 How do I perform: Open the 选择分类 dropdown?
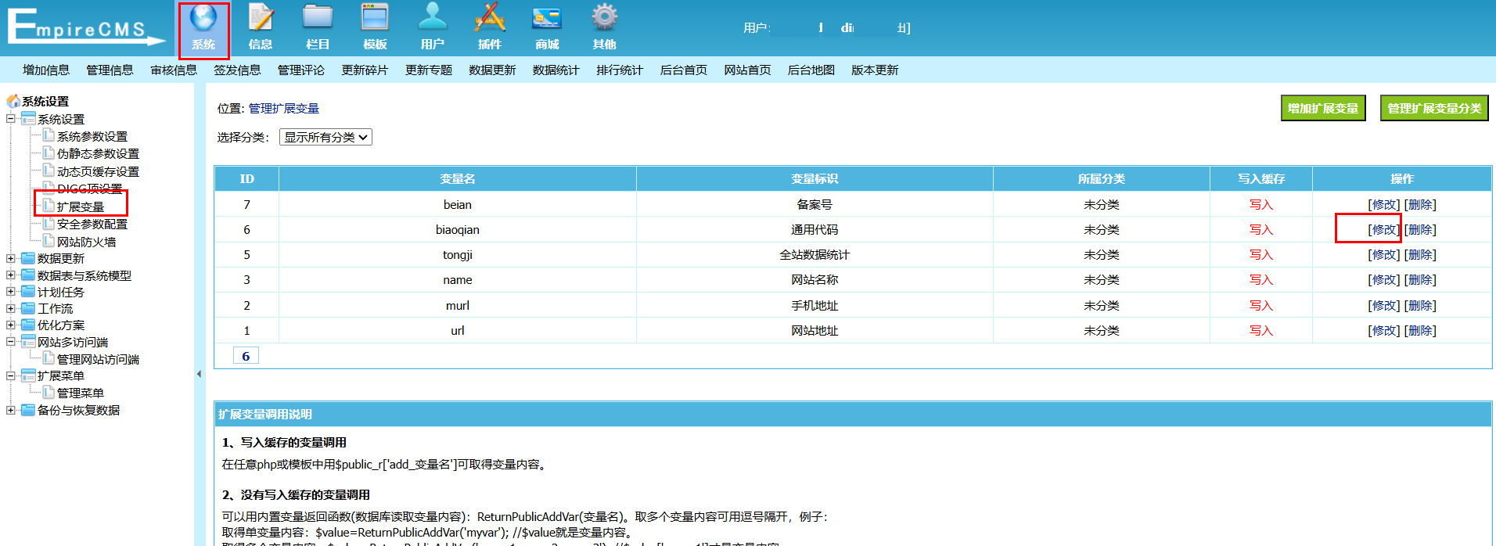coord(325,138)
